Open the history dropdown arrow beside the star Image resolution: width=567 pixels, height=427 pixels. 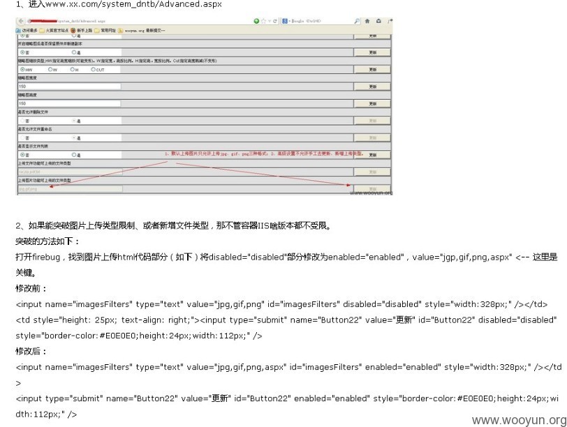(270, 22)
